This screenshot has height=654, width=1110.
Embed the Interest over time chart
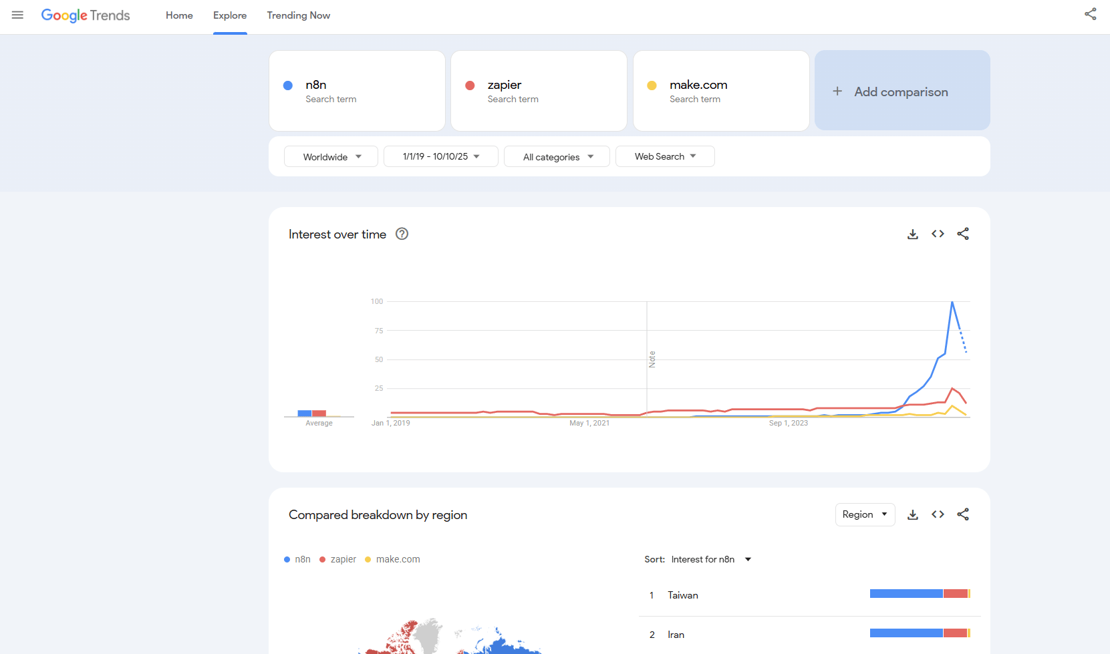[x=938, y=234]
